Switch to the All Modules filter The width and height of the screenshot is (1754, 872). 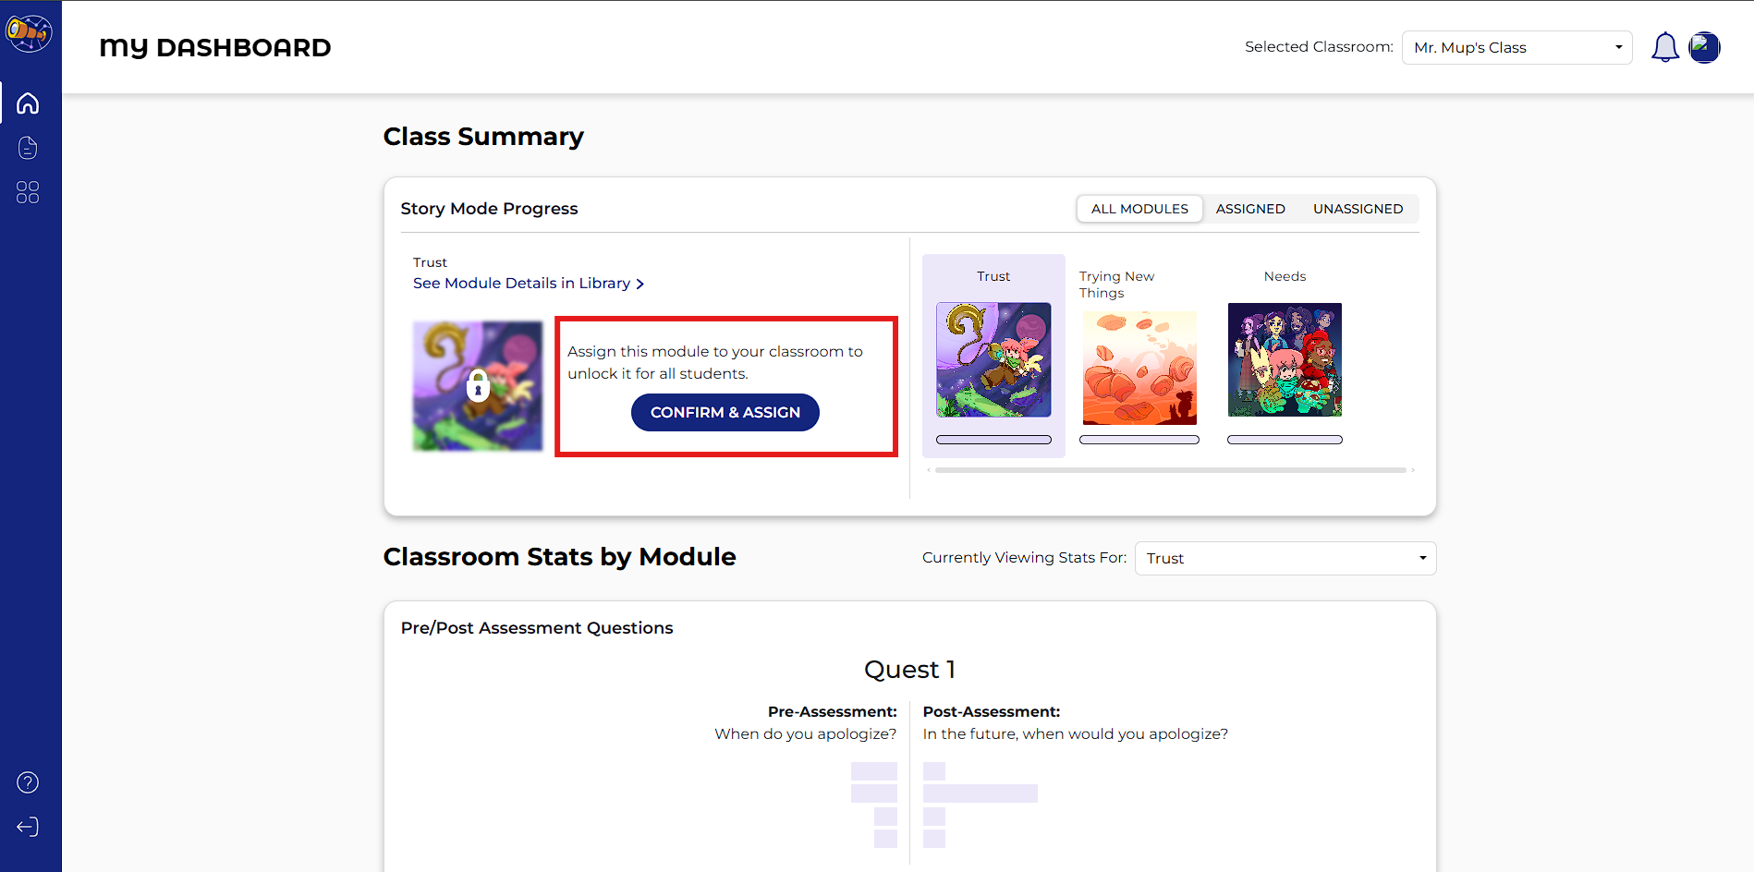pyautogui.click(x=1139, y=209)
